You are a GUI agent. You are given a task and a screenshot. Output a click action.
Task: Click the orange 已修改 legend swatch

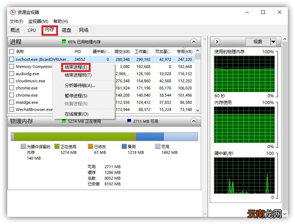(x=91, y=146)
